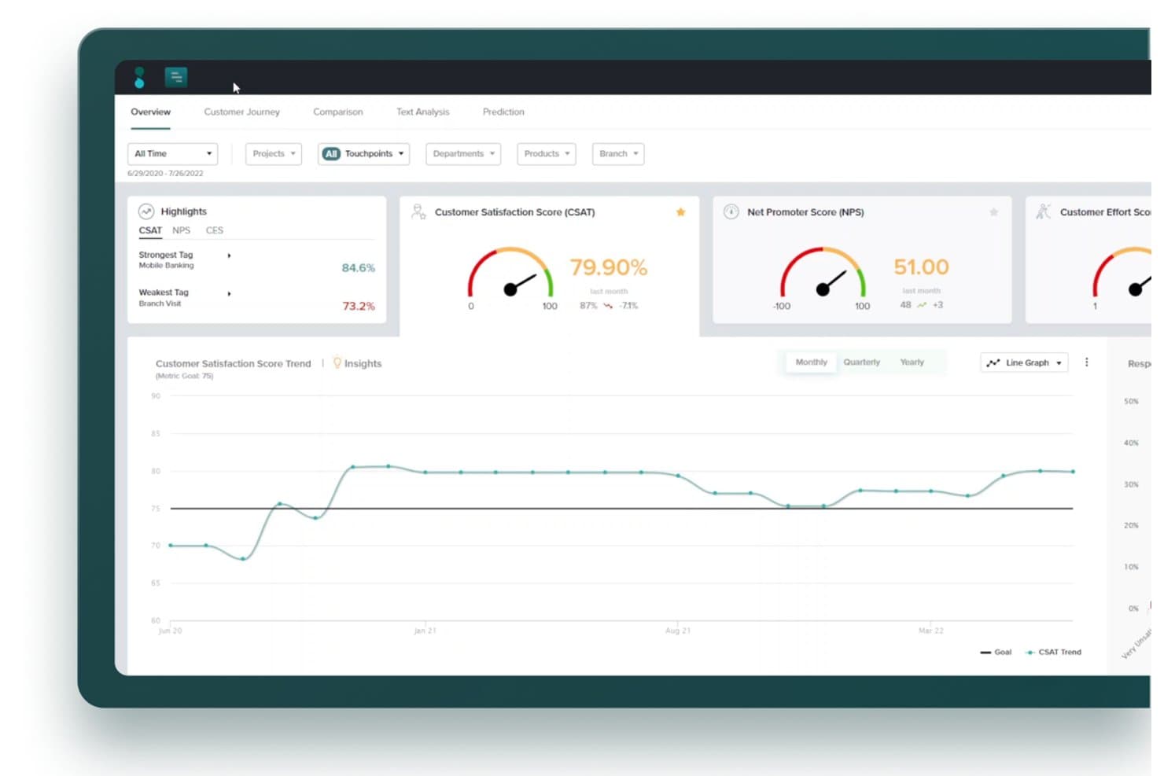Expand Strongest Tag Mobile Banking arrow
Viewport: 1164px width, 776px height.
coord(229,256)
